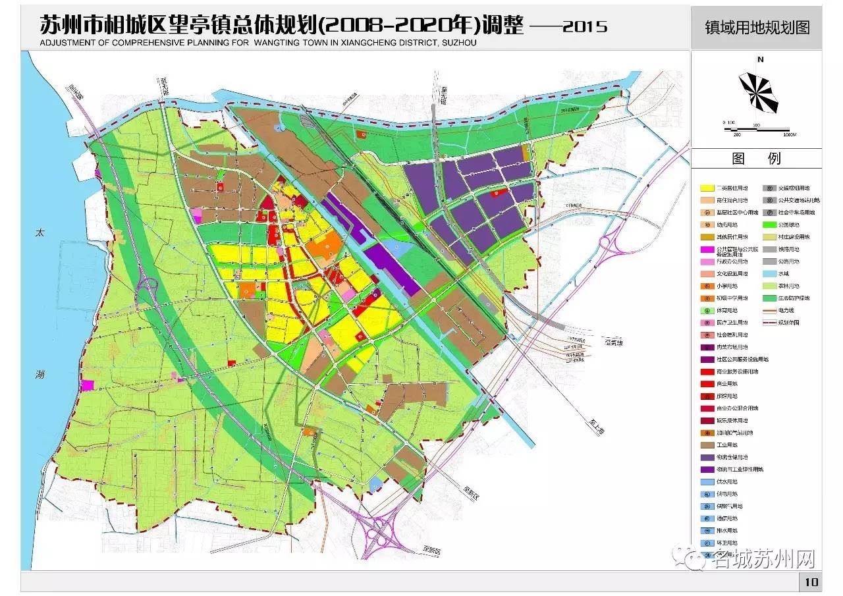The image size is (843, 596).
Task: Select the 社会停车场用地 legend symbol
Action: pyautogui.click(x=769, y=212)
